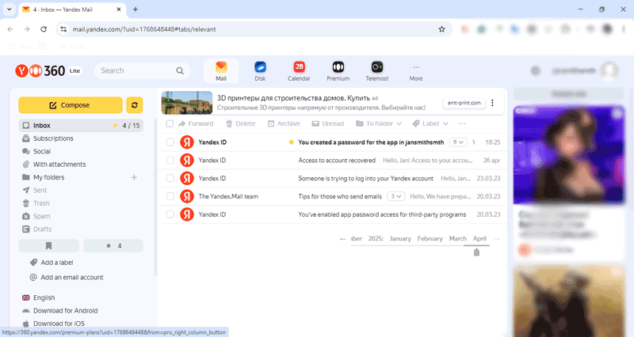Expand My folders

point(48,177)
